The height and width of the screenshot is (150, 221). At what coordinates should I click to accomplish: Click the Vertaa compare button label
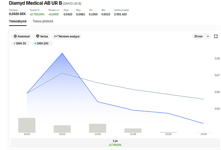coord(44,36)
